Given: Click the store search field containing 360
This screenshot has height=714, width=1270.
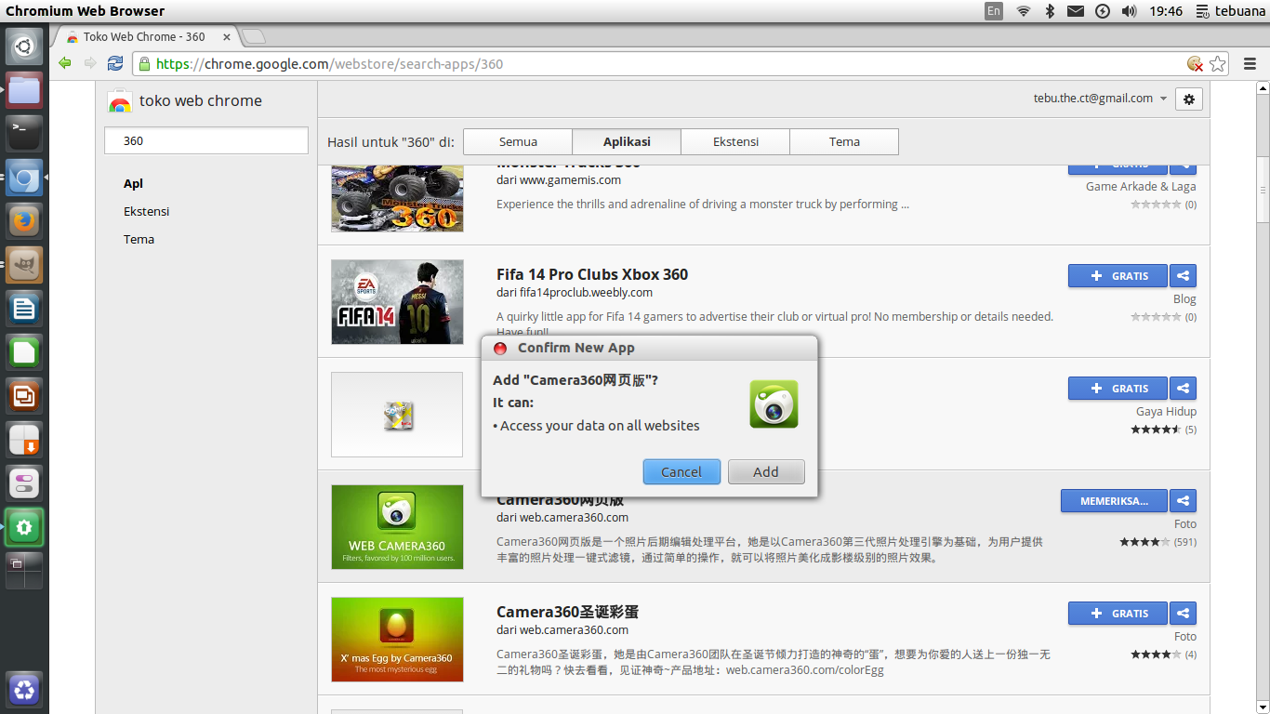Looking at the screenshot, I should (205, 141).
